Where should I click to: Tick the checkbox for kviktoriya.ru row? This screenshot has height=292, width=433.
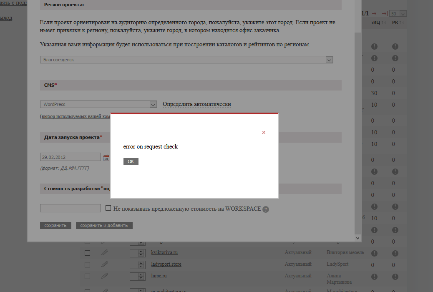coord(87,253)
